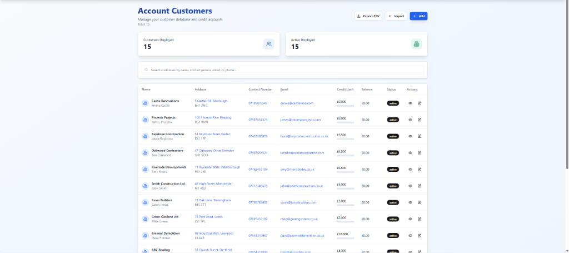
Task: Click phone number 07712345678
Action: pyautogui.click(x=258, y=186)
